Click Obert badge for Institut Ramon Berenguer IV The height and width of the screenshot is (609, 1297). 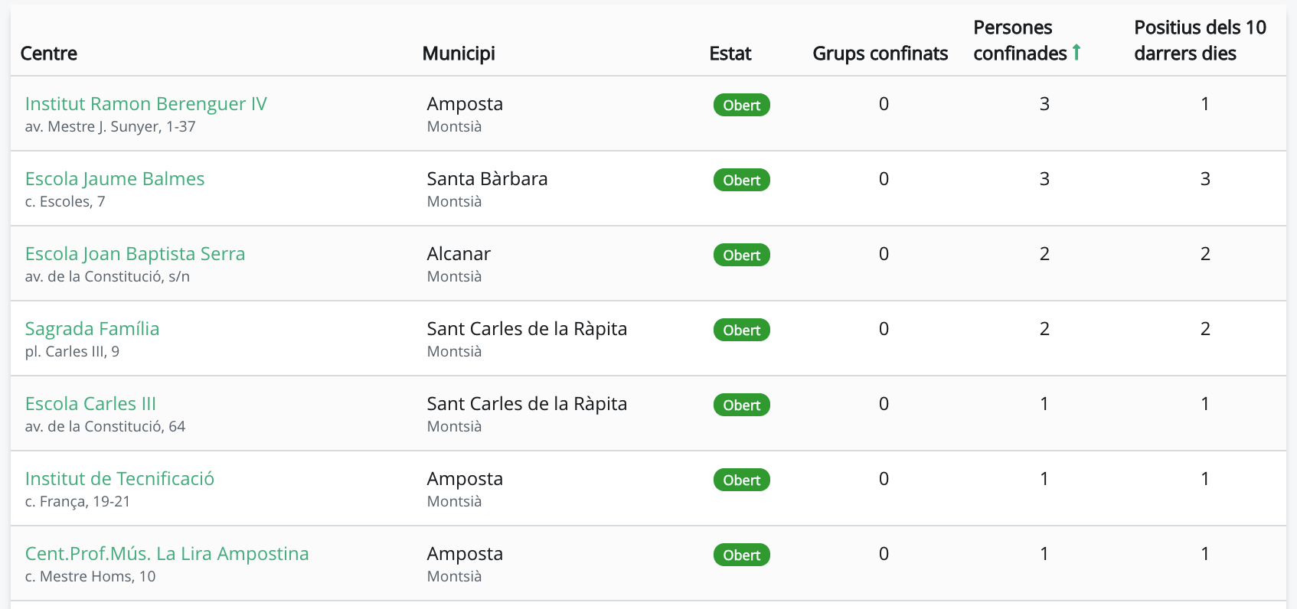click(x=741, y=106)
